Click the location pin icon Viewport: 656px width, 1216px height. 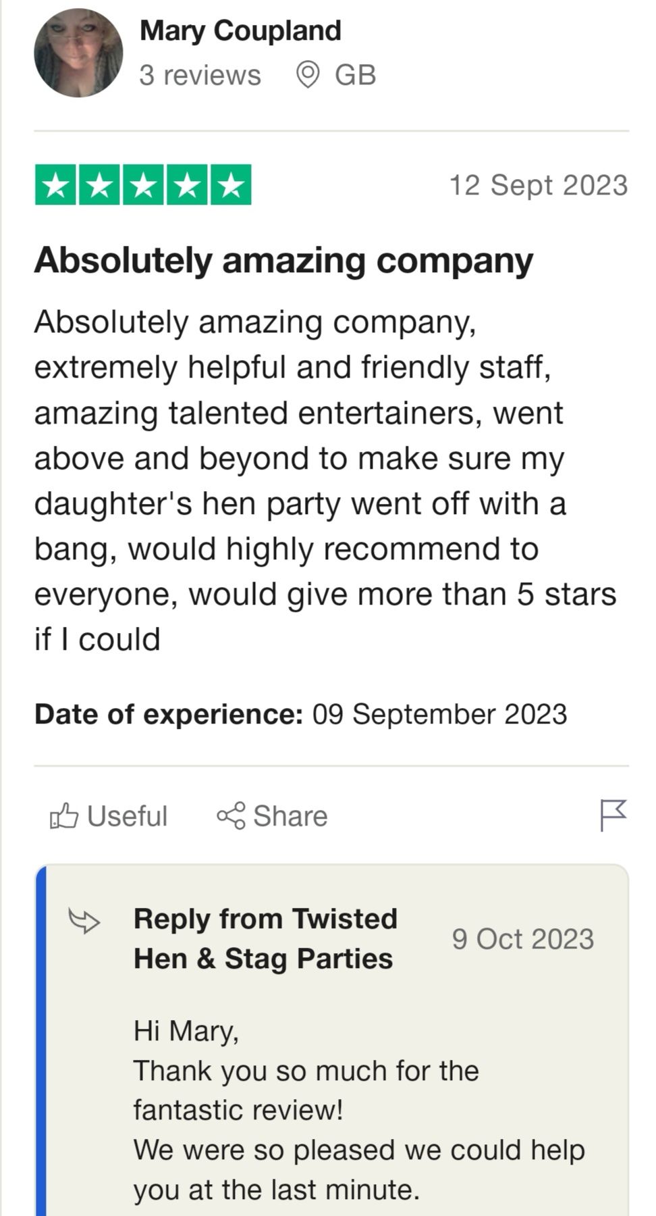coord(308,75)
